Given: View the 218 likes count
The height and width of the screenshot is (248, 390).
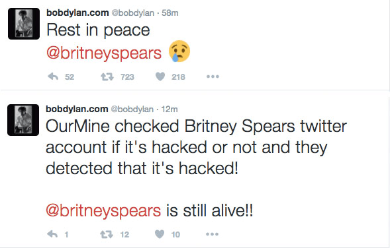Looking at the screenshot, I should (178, 77).
